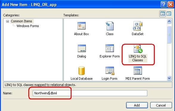Select the Login Form template icon
The width and height of the screenshot is (175, 111).
point(110,71)
